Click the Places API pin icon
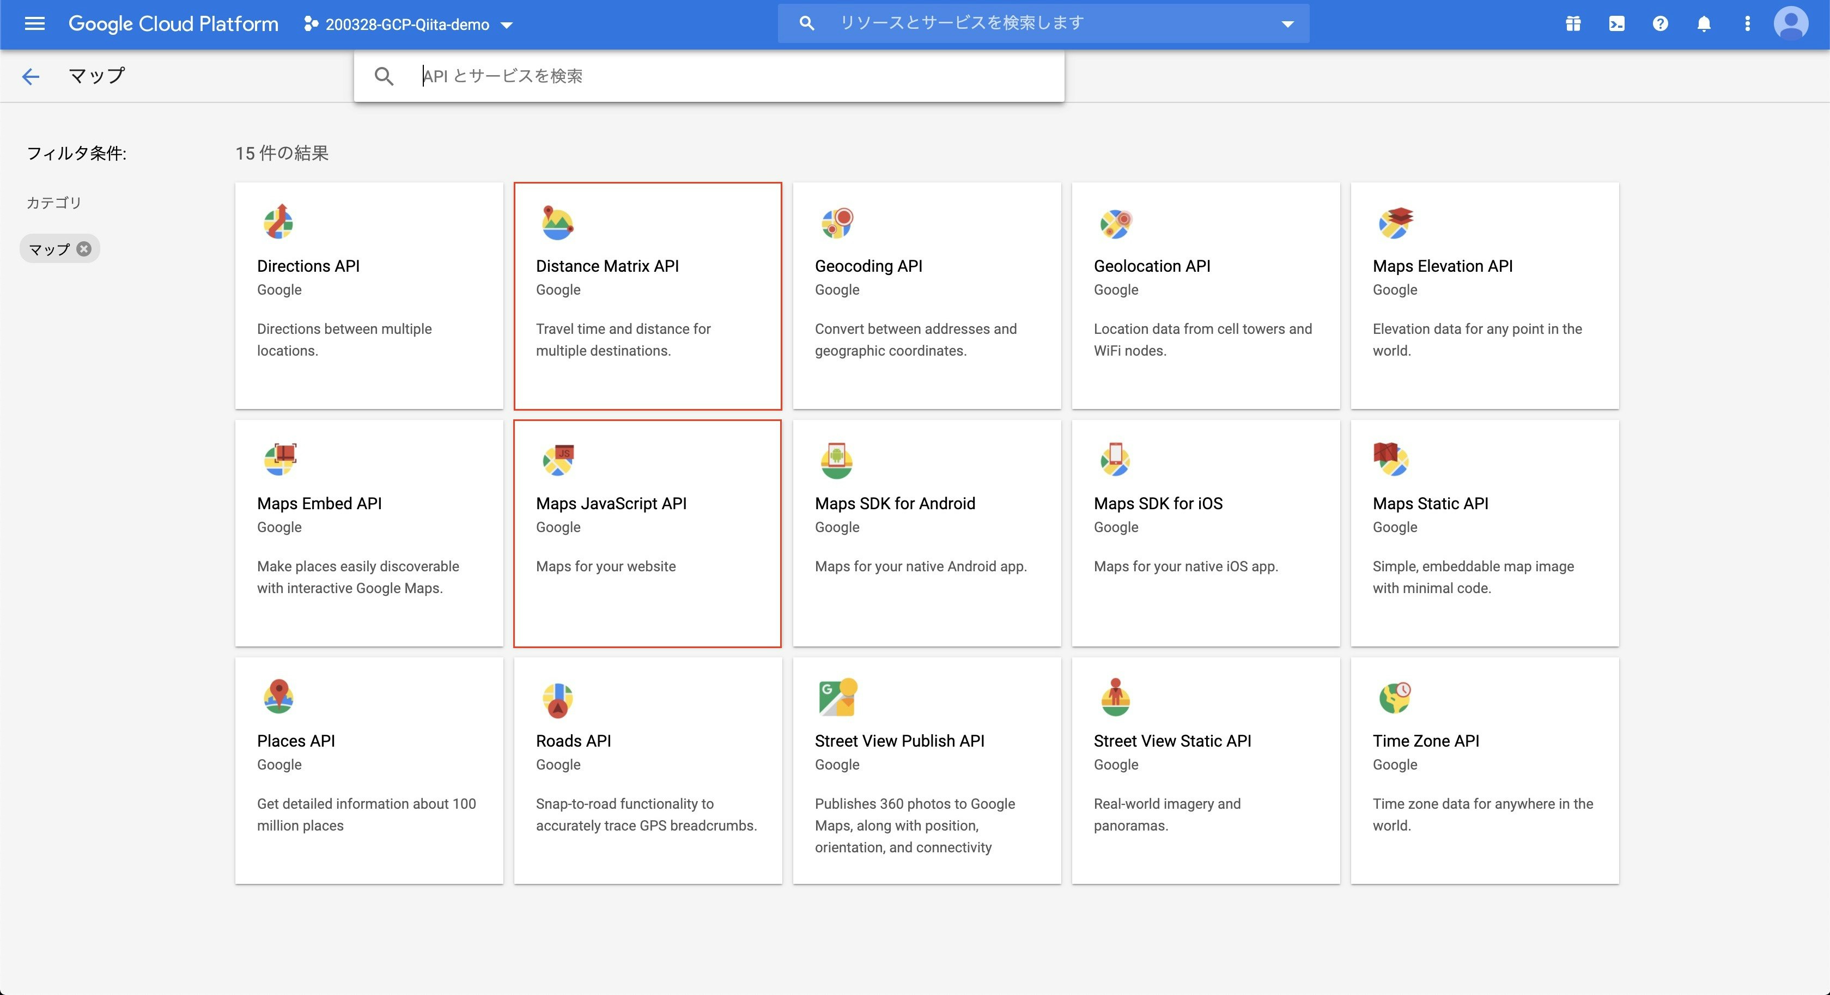1830x995 pixels. click(278, 697)
